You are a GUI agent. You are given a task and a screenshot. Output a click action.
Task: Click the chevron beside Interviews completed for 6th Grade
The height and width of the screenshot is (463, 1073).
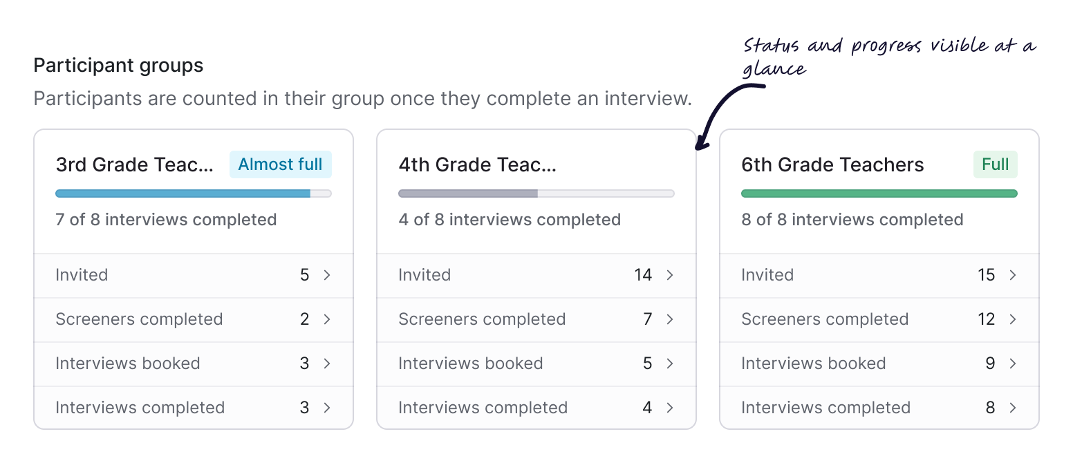(1013, 408)
